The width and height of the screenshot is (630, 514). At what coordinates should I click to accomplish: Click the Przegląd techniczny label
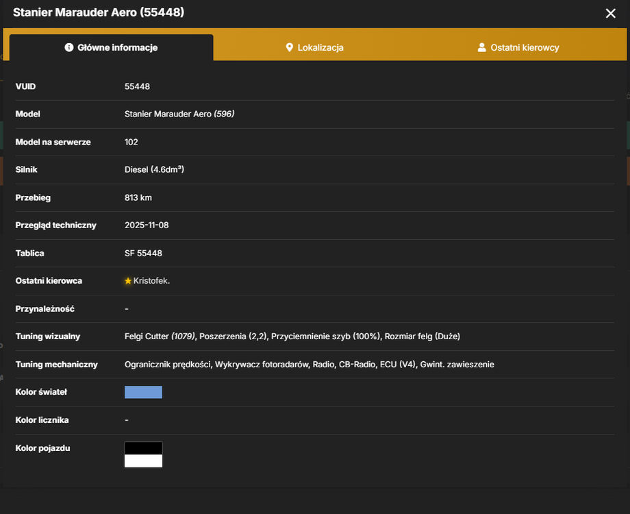click(56, 225)
